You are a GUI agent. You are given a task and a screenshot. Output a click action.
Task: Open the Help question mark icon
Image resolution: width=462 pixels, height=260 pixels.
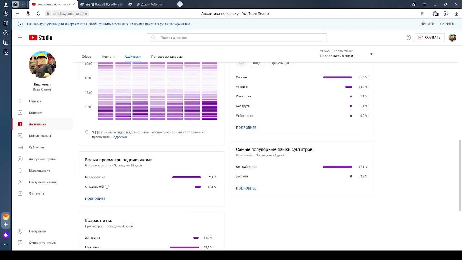pos(408,38)
